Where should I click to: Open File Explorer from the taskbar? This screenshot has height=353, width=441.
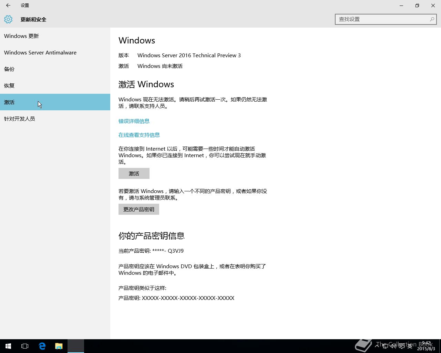tap(59, 346)
